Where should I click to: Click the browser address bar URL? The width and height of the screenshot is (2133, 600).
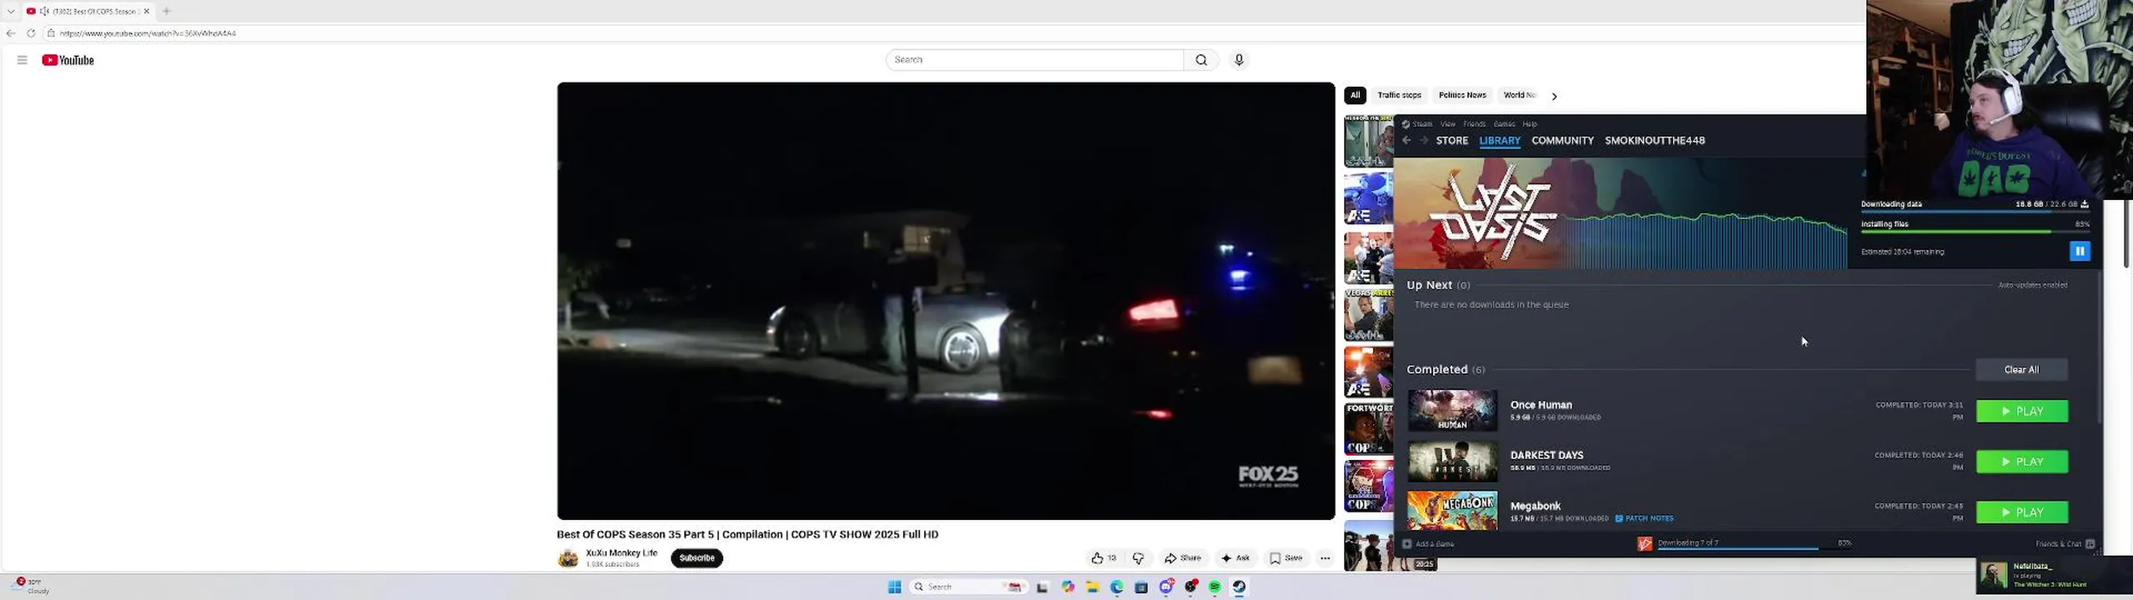[x=147, y=33]
